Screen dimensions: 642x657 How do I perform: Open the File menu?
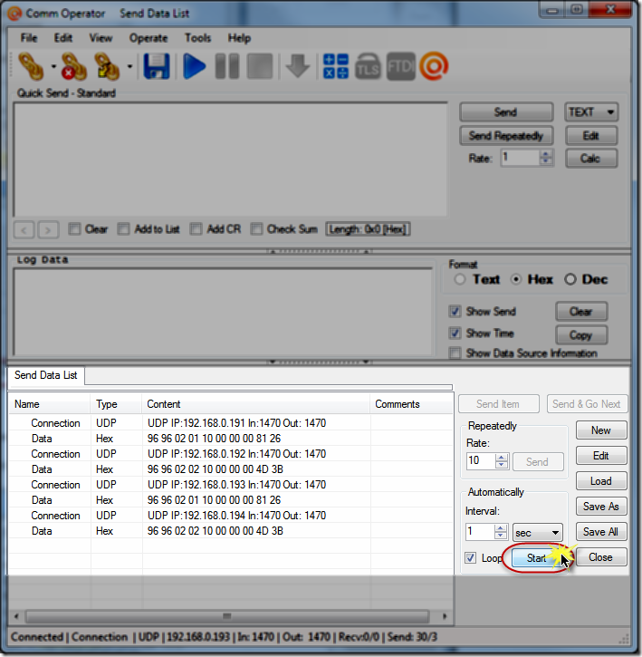pyautogui.click(x=29, y=38)
